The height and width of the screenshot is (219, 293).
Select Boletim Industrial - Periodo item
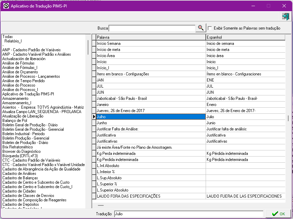(23, 134)
